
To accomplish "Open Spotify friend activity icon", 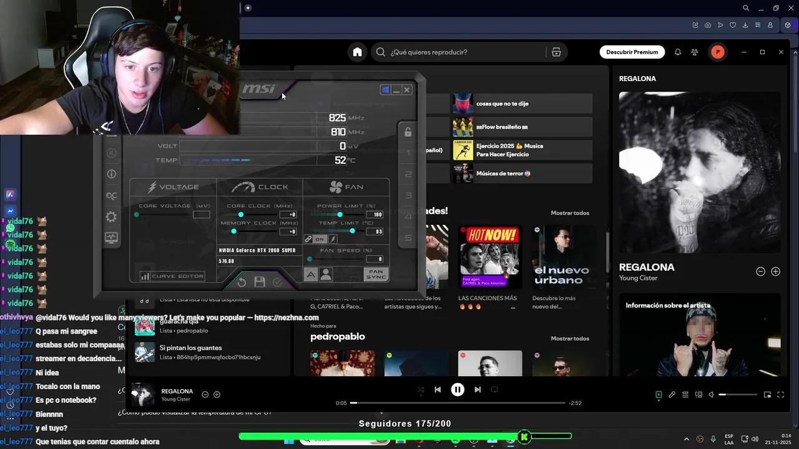I will click(694, 52).
